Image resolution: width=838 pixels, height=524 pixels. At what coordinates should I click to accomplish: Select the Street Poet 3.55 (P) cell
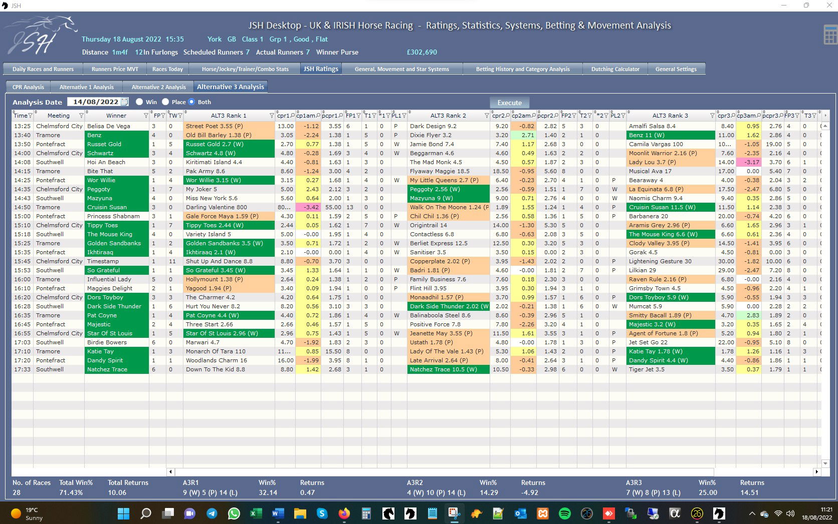229,126
